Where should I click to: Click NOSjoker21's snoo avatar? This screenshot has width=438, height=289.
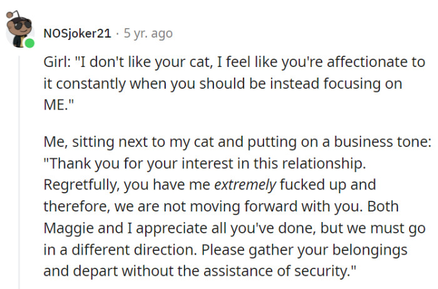(19, 31)
